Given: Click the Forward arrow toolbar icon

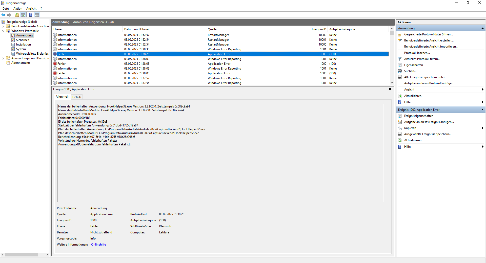Looking at the screenshot, I should 9,15.
